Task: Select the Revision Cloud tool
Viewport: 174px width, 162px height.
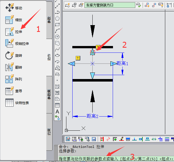Action: pyautogui.click(x=57, y=43)
